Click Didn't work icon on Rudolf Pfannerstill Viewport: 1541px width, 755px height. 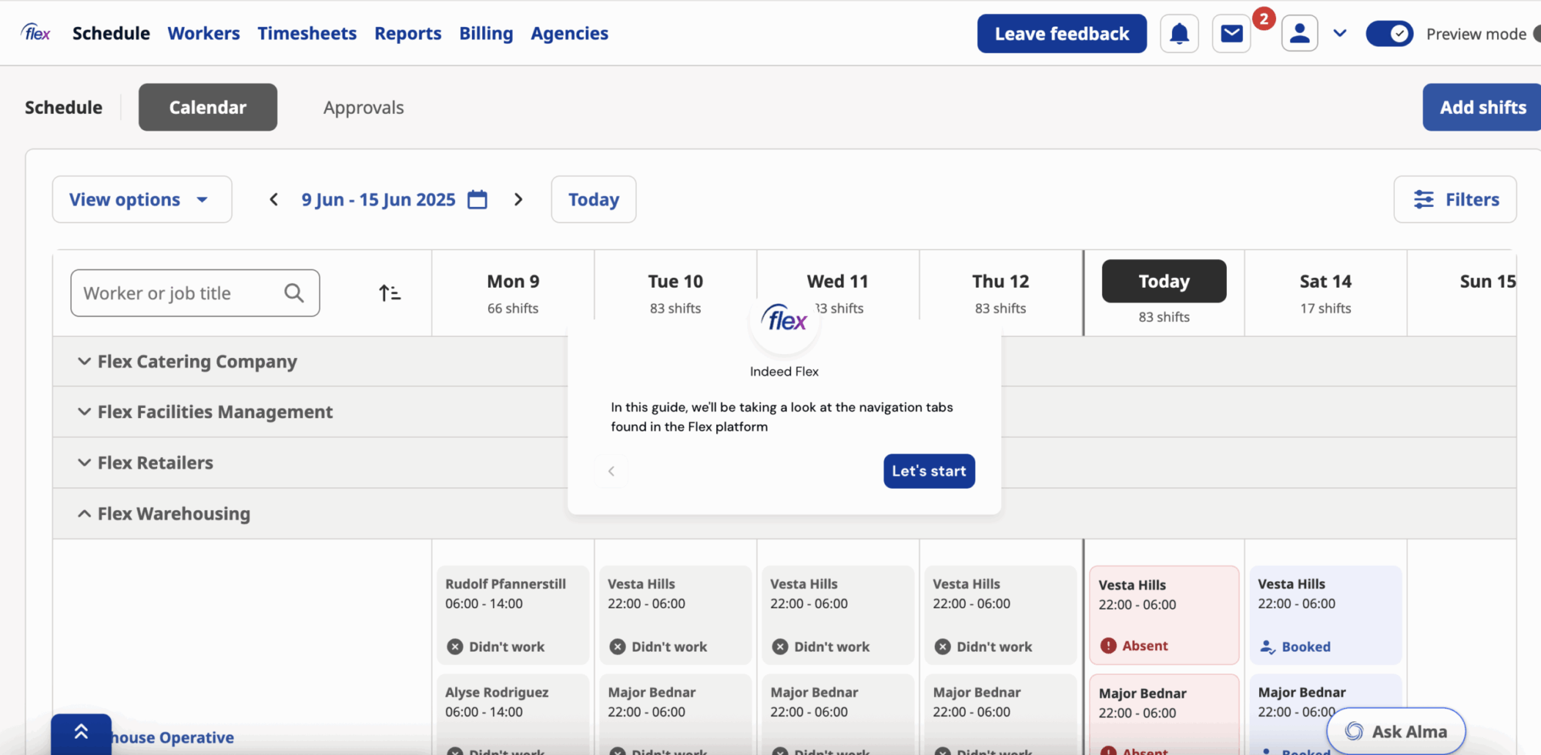click(455, 646)
